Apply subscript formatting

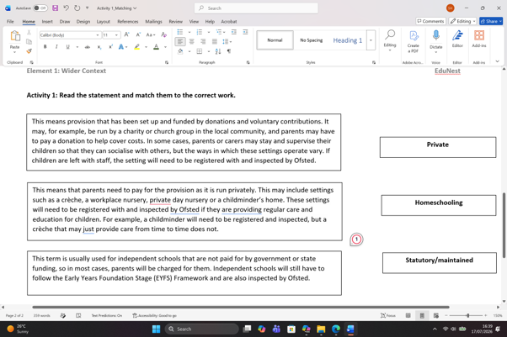(x=99, y=47)
